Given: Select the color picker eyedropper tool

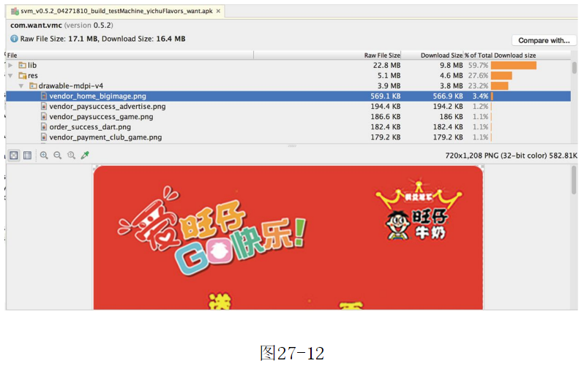Looking at the screenshot, I should coord(85,156).
